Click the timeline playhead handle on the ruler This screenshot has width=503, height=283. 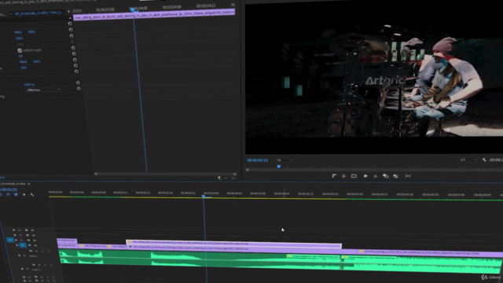(x=204, y=196)
